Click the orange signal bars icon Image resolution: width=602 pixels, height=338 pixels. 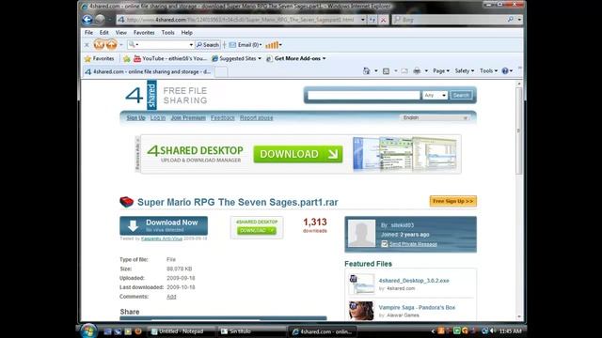click(272, 45)
